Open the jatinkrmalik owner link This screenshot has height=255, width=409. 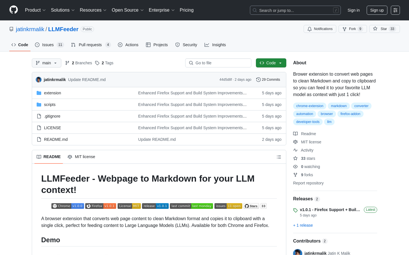30,29
